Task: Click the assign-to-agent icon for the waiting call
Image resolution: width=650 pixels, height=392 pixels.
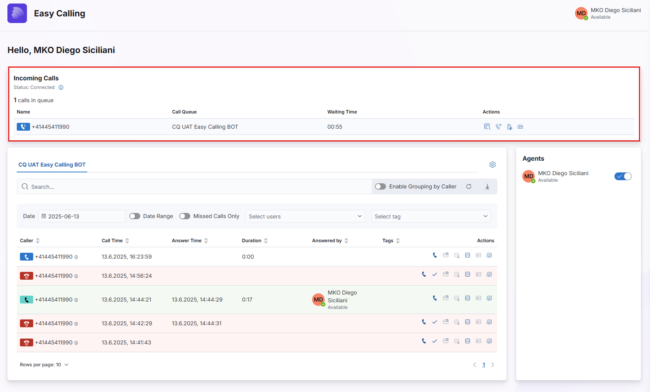Action: [509, 127]
